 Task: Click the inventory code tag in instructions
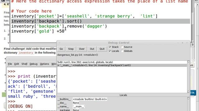(26, 53)
